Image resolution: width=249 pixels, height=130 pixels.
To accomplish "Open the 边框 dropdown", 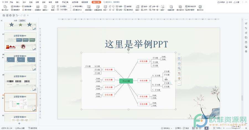I will click(x=120, y=10).
